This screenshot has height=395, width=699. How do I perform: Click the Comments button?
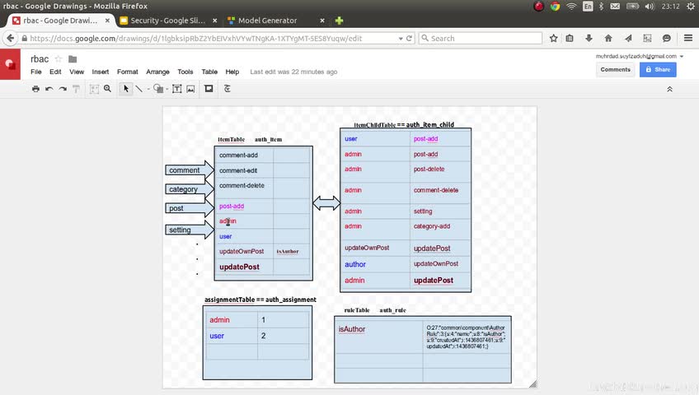(x=615, y=69)
